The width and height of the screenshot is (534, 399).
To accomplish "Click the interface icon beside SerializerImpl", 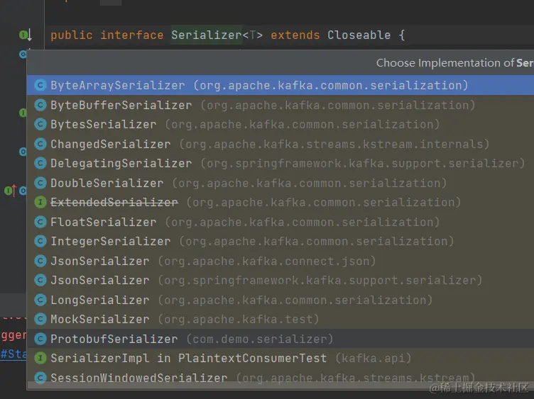I will pos(40,358).
